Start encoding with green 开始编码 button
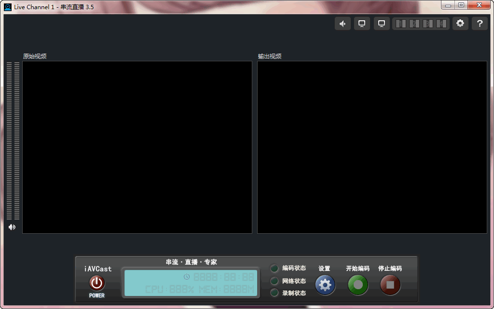The height and width of the screenshot is (309, 494). [x=358, y=285]
